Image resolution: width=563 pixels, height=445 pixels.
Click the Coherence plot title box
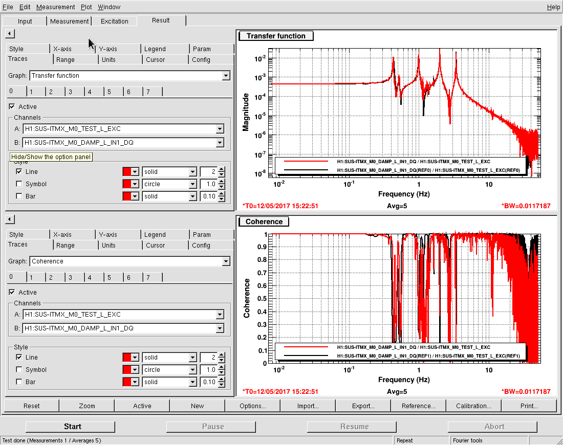(x=264, y=221)
